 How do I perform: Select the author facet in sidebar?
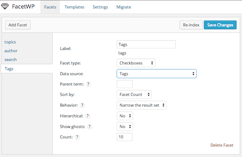tap(11, 51)
